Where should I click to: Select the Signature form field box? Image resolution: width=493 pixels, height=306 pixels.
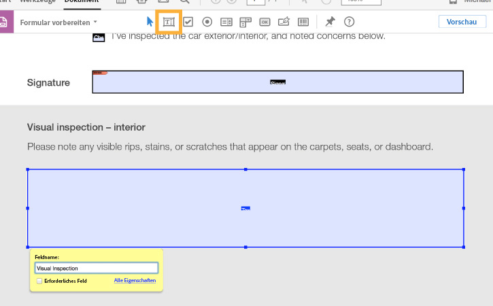click(277, 82)
